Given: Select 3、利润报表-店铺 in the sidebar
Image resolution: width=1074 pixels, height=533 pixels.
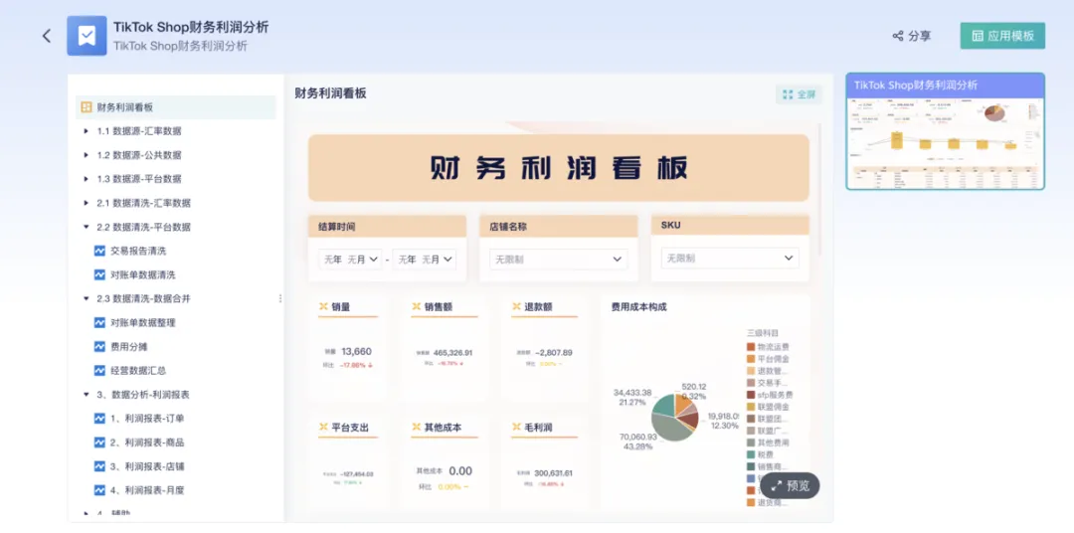Looking at the screenshot, I should (147, 466).
